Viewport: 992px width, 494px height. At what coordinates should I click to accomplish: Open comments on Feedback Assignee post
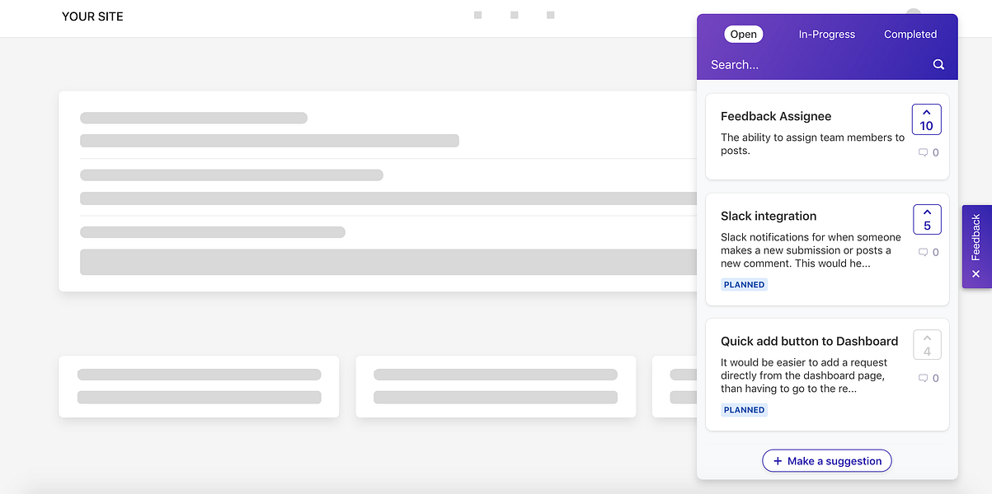(929, 152)
